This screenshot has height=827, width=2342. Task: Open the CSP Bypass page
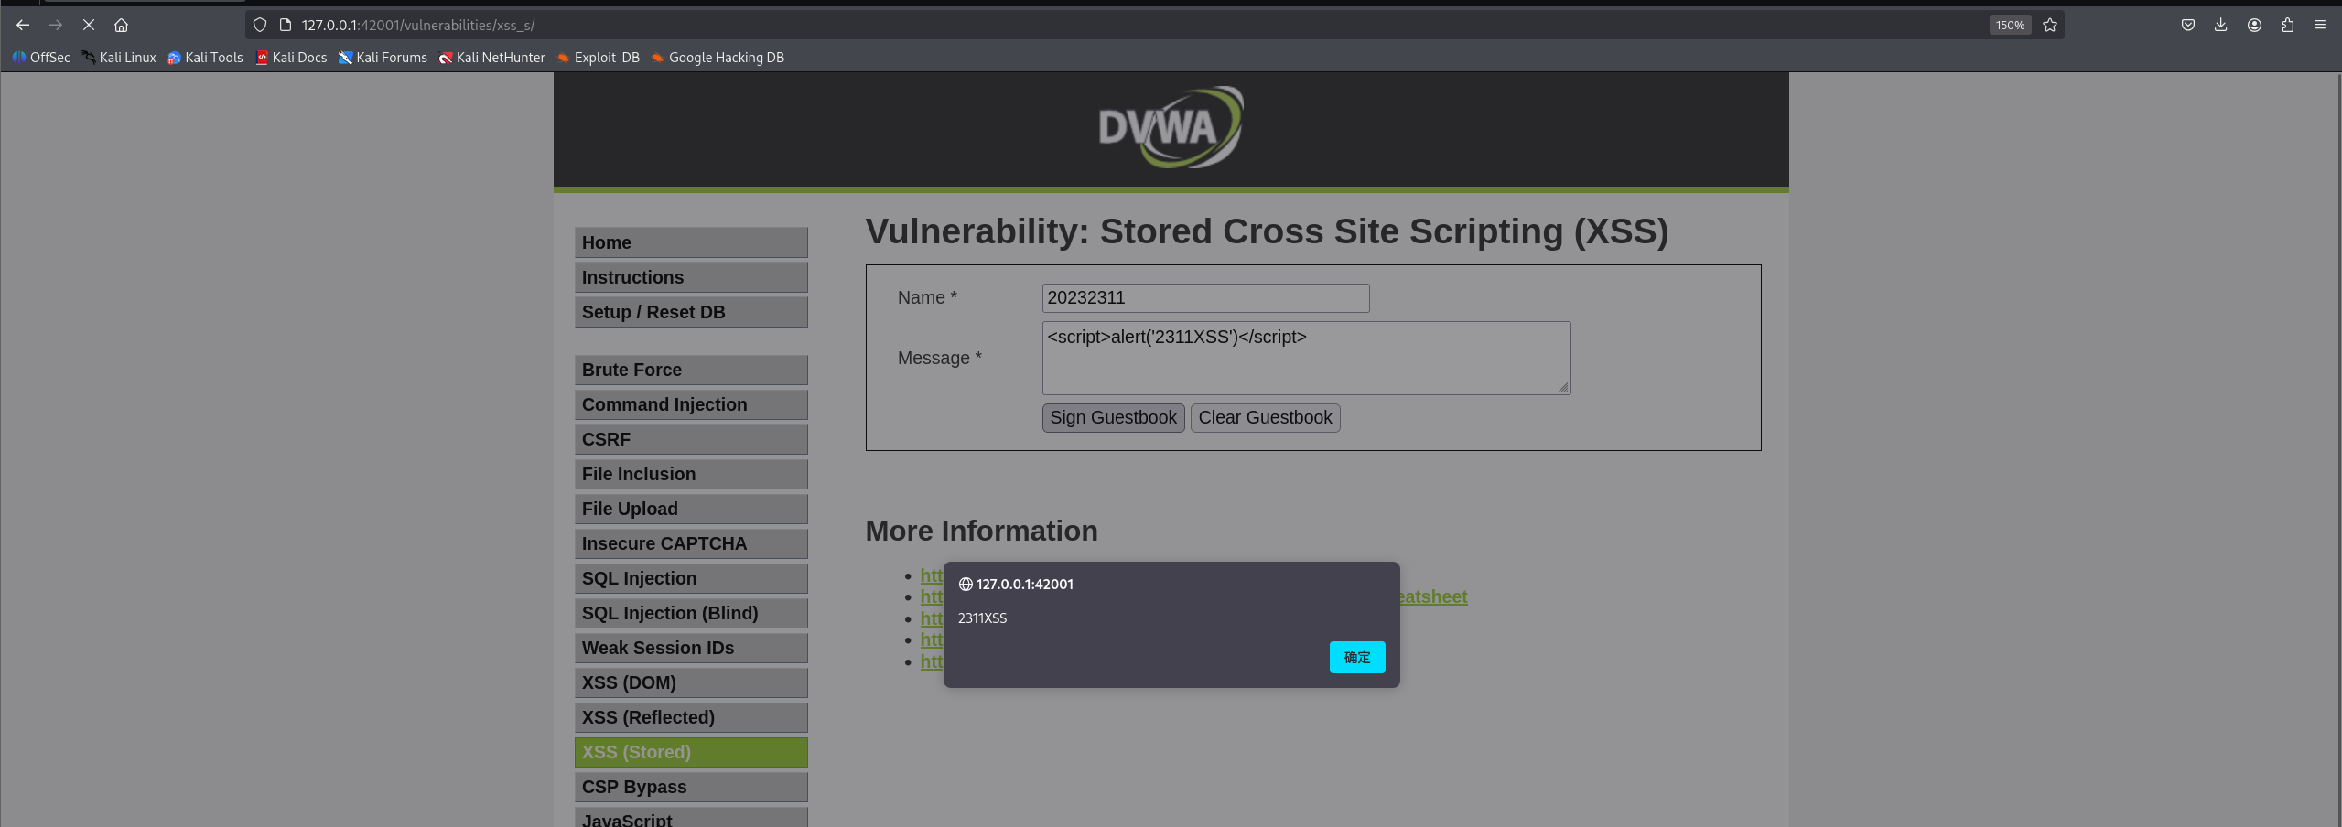pyautogui.click(x=691, y=787)
